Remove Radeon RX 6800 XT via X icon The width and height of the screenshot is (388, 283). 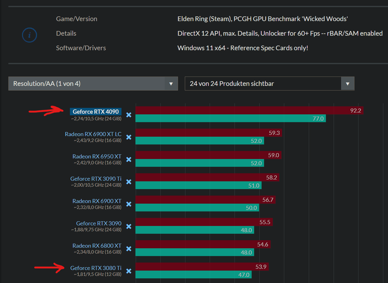tap(129, 249)
